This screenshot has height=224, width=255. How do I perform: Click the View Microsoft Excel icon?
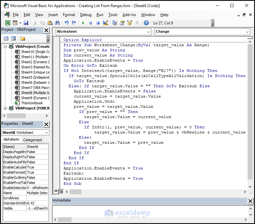[7, 23]
